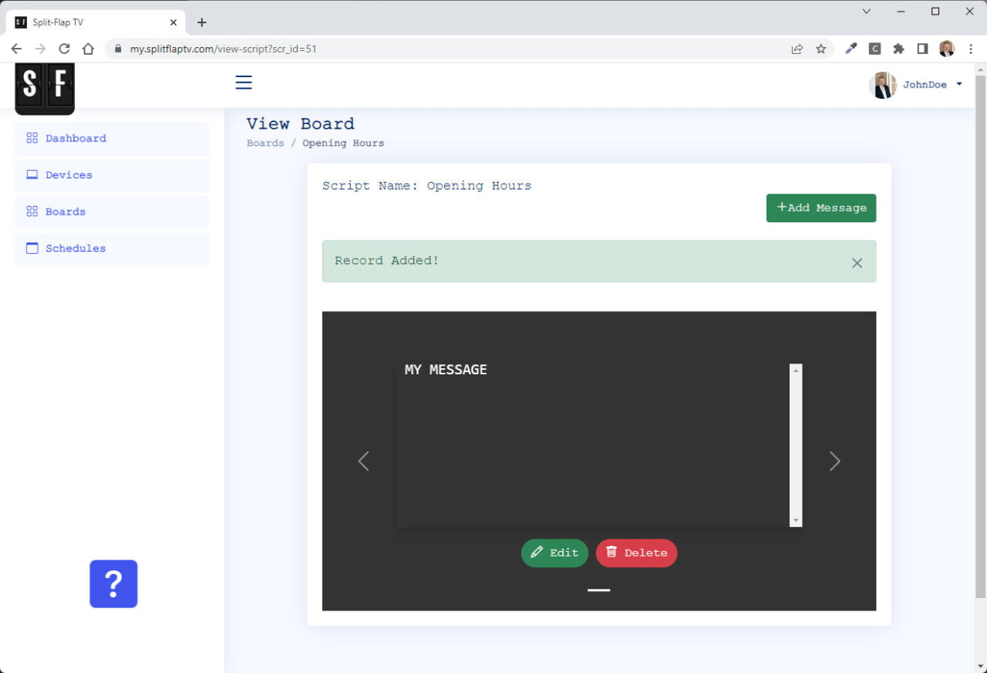Go to next message slide arrow
The image size is (987, 673).
click(x=834, y=462)
